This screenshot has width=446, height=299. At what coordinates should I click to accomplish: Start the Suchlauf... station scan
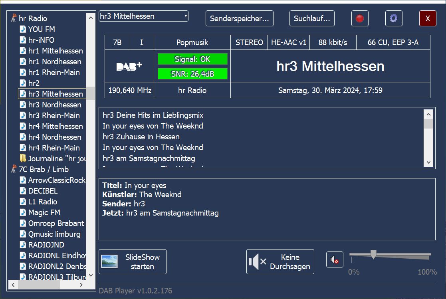(312, 18)
